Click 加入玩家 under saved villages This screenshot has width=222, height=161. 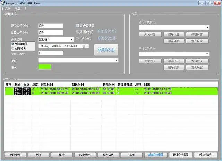197,41
